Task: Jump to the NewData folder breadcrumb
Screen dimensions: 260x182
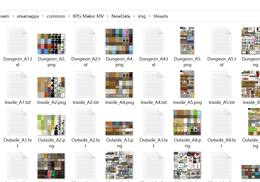Action: (121, 16)
